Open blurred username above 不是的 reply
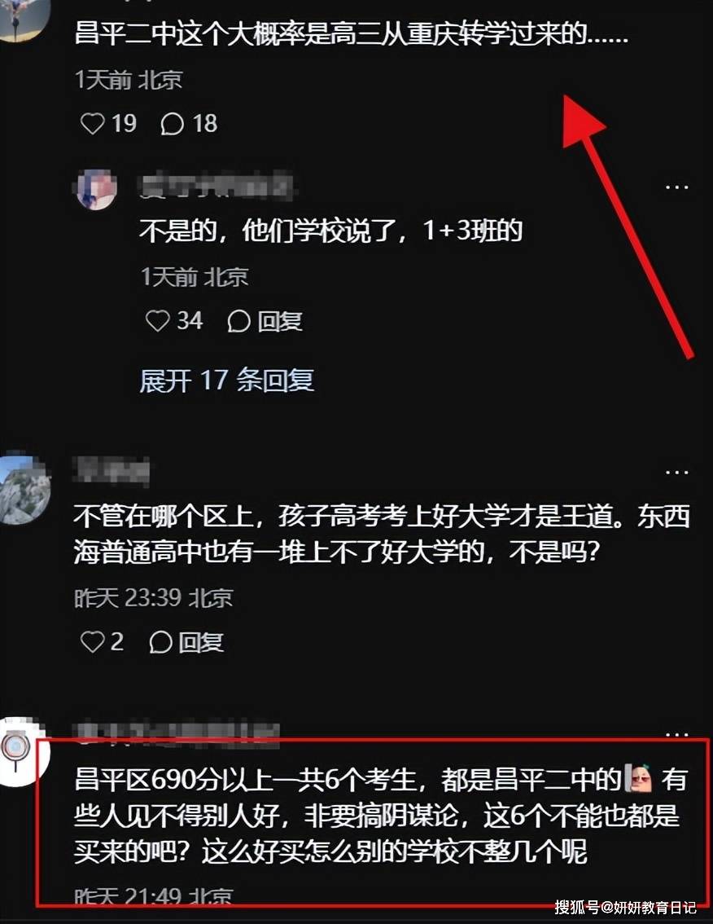713x924 pixels. coord(217,187)
